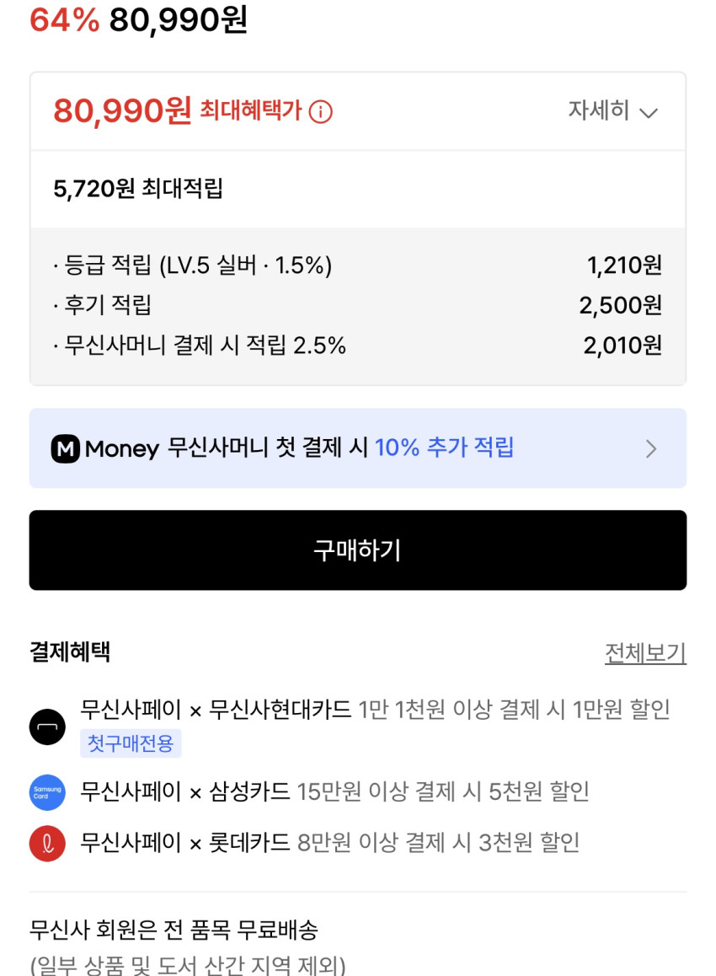The height and width of the screenshot is (976, 716).
Task: Select the 첫구매전용 badge tag
Action: tap(131, 743)
